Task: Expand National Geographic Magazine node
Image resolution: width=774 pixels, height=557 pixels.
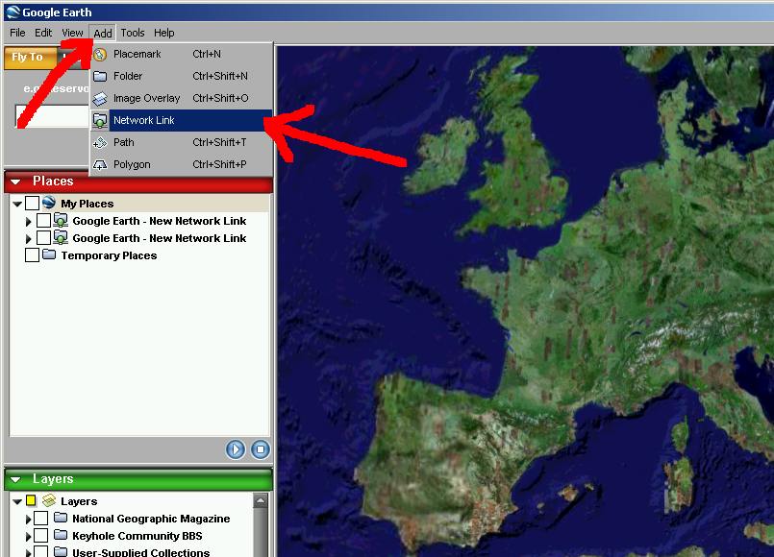Action: [x=29, y=519]
